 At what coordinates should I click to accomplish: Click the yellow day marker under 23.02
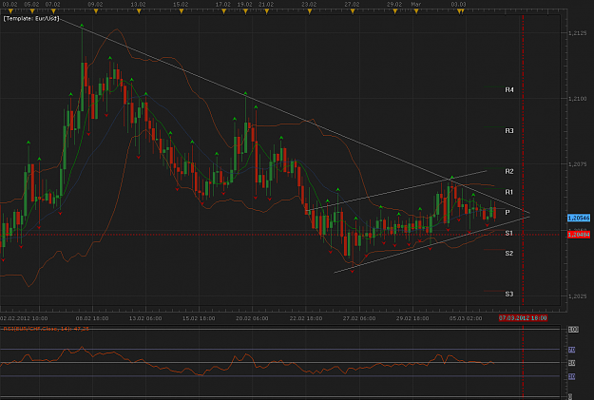pyautogui.click(x=310, y=11)
